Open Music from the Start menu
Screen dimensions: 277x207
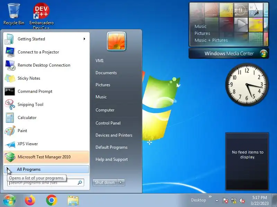pos(101,97)
